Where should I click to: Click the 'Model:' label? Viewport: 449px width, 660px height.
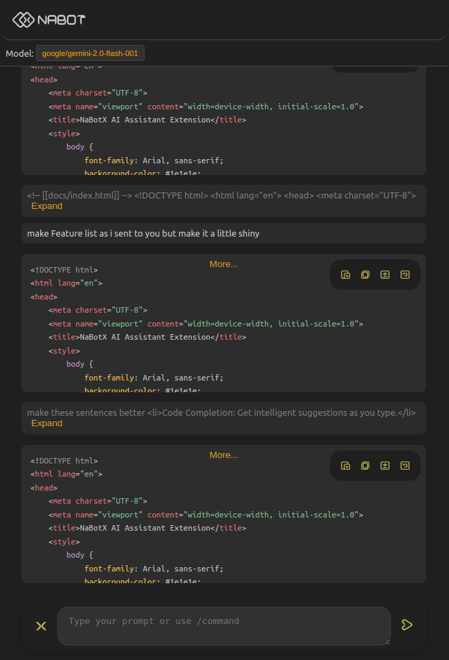19,53
